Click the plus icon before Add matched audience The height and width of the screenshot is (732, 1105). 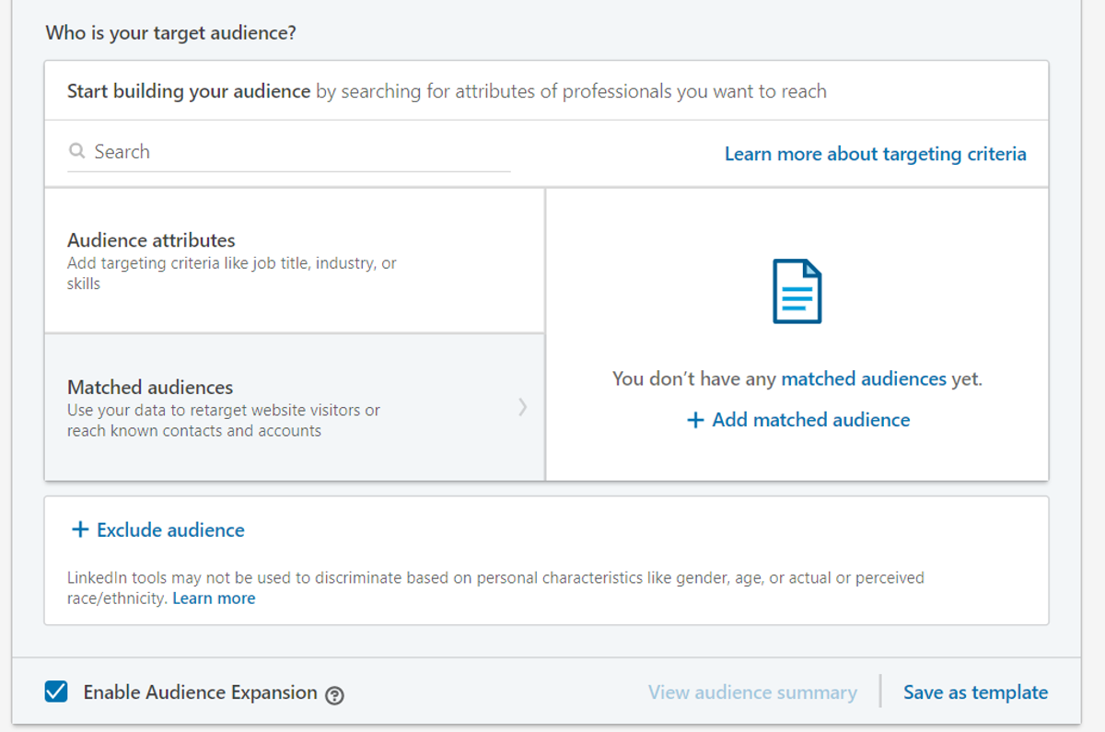pos(695,420)
